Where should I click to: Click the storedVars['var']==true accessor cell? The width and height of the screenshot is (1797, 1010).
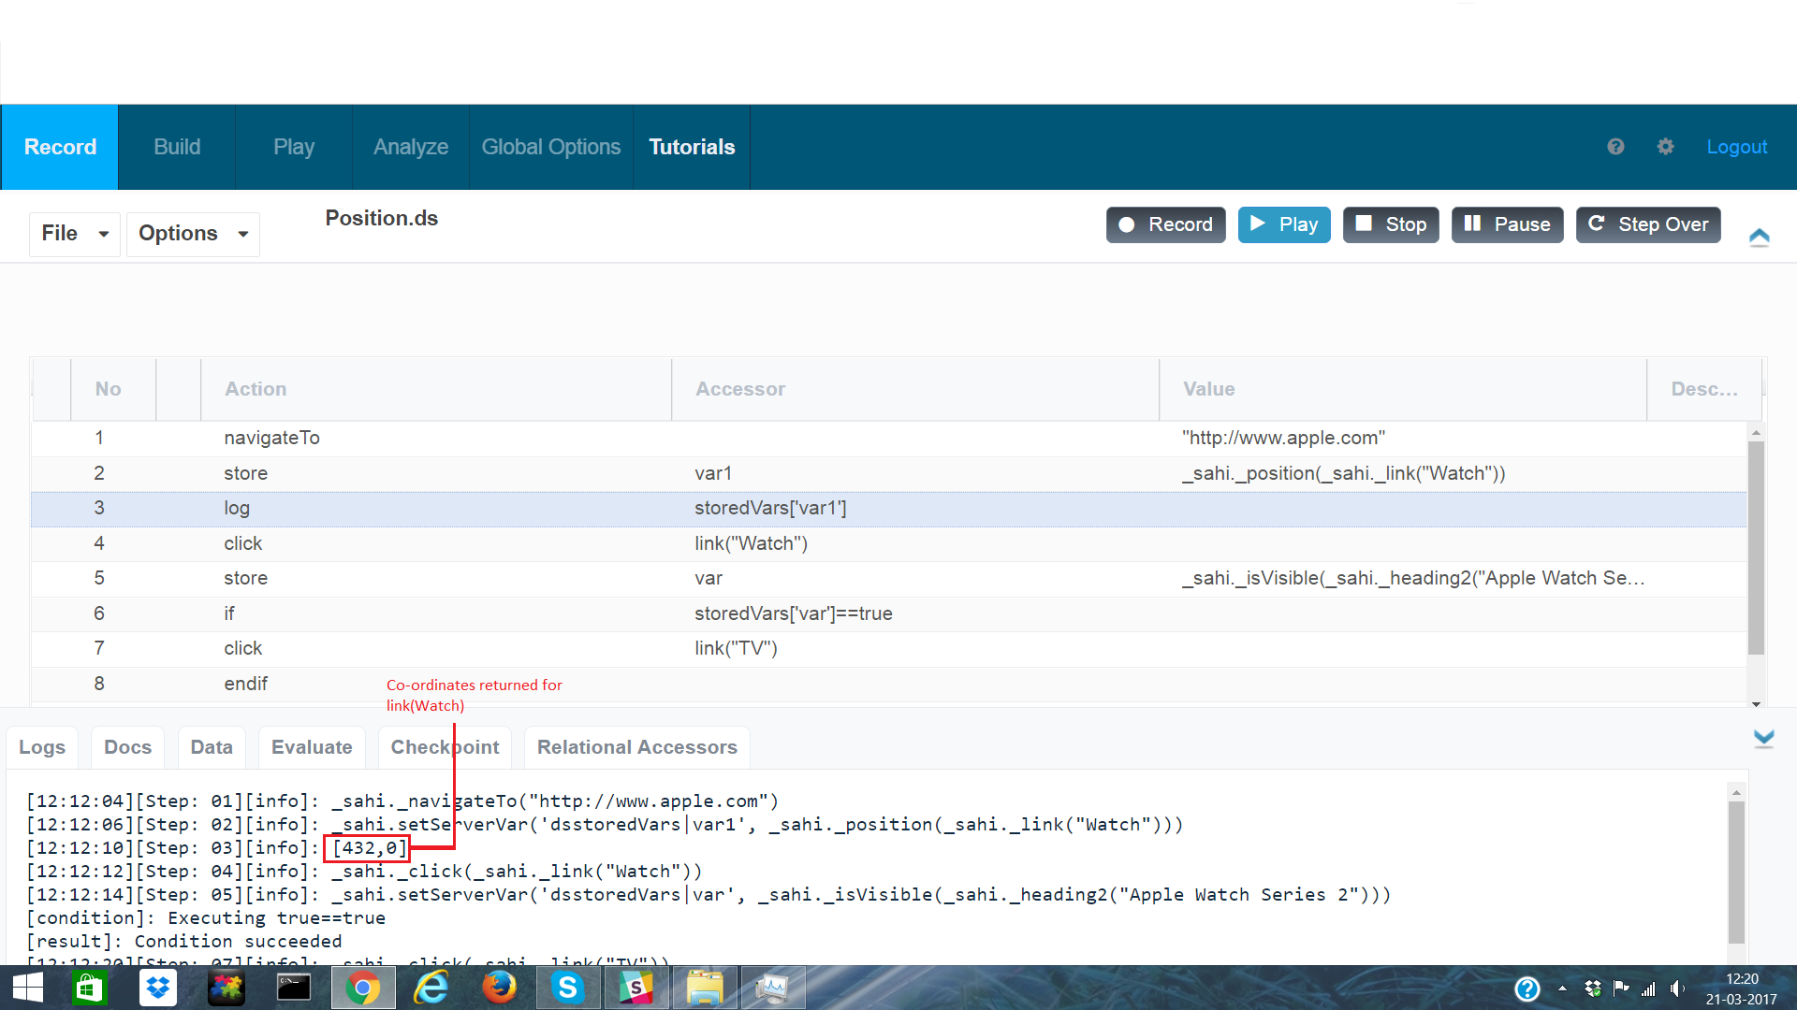pyautogui.click(x=794, y=613)
